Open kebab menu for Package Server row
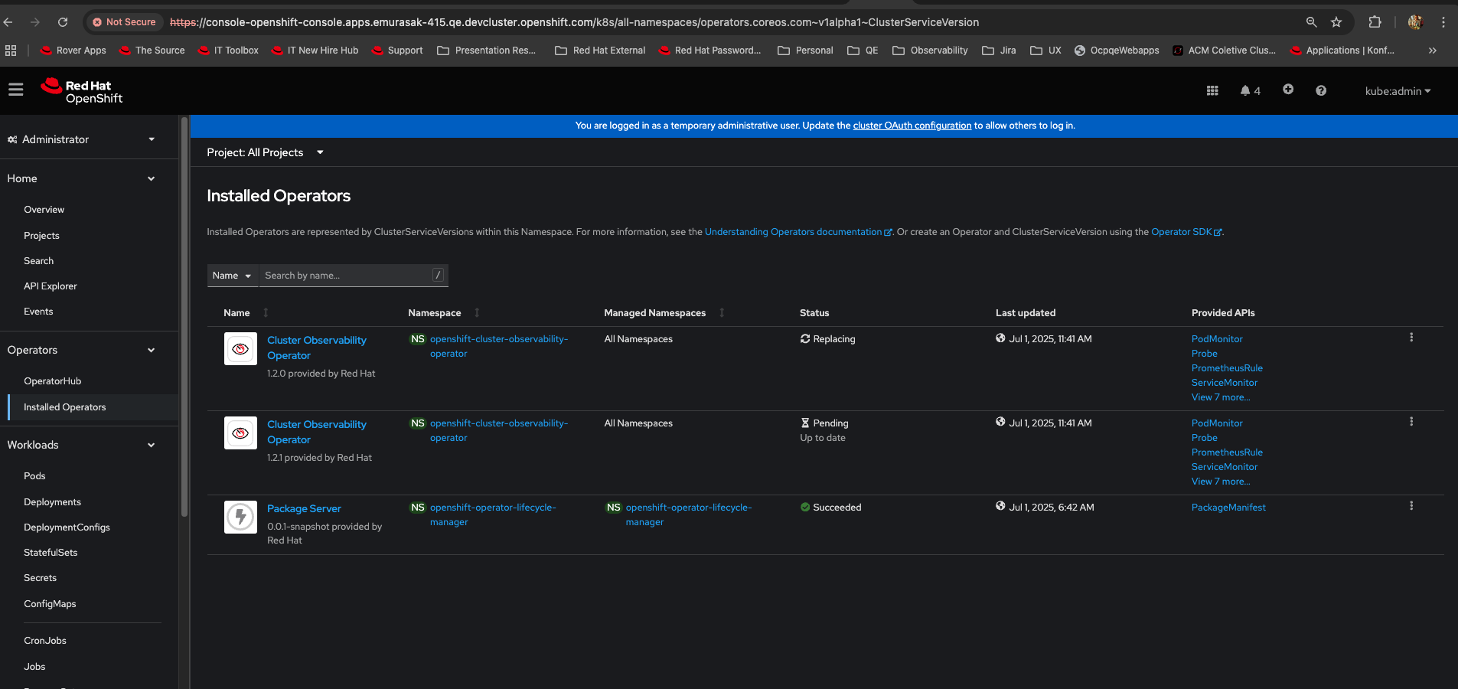The image size is (1458, 689). [x=1411, y=506]
